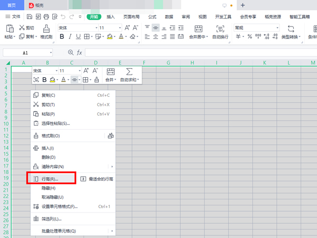Click the Undo arrow icon
This screenshot has height=238, width=317.
click(x=63, y=16)
